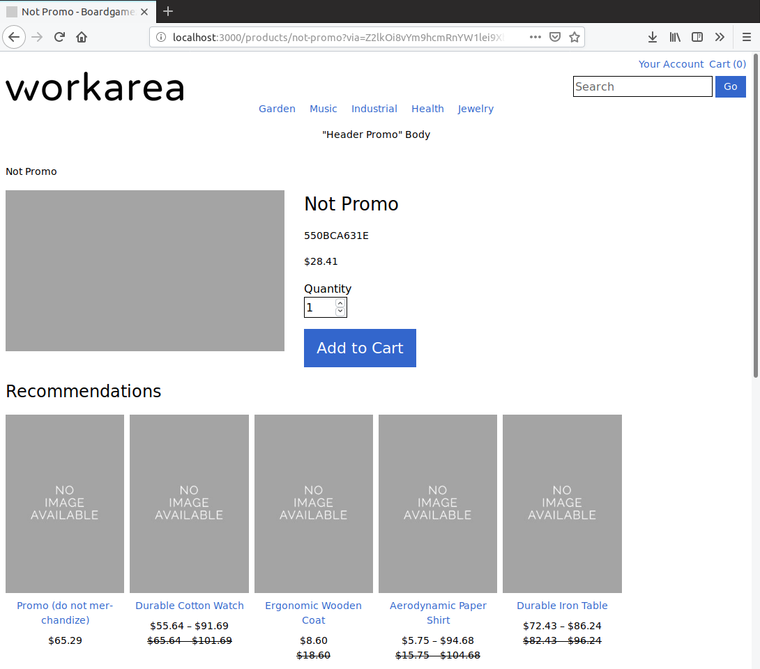Click the Not Promo breadcrumb text
The image size is (760, 669).
tap(31, 171)
